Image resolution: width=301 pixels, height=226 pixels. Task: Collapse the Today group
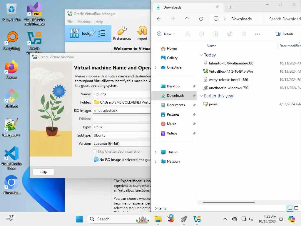click(201, 55)
